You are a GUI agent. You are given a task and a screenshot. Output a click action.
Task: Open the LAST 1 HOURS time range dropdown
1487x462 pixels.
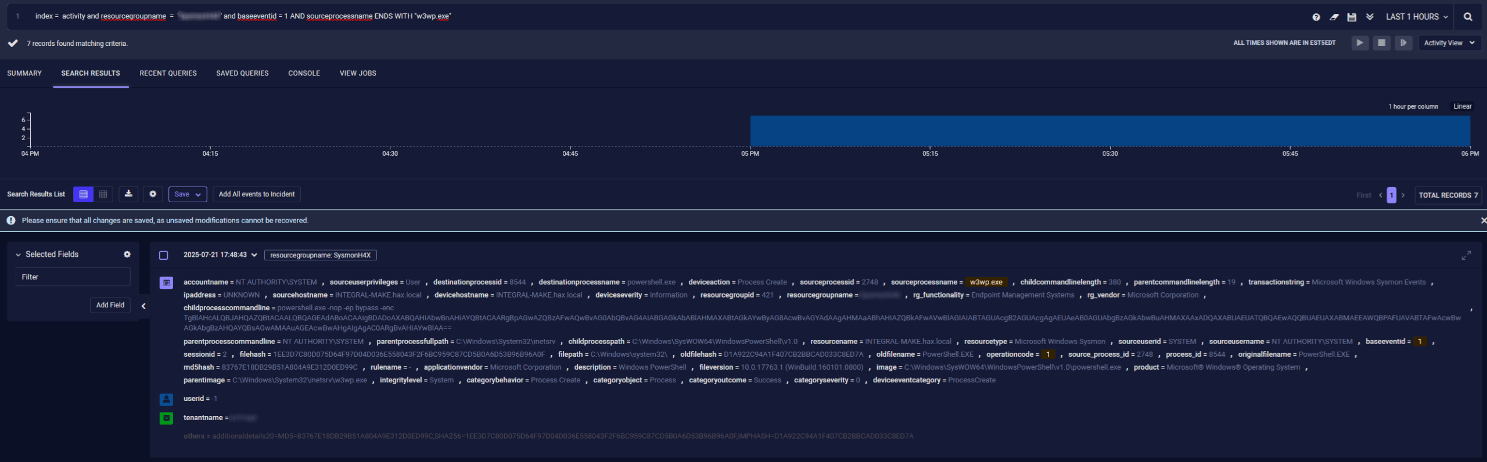point(1416,17)
